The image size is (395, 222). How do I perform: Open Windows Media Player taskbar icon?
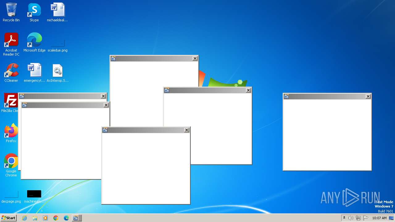(x=45, y=218)
